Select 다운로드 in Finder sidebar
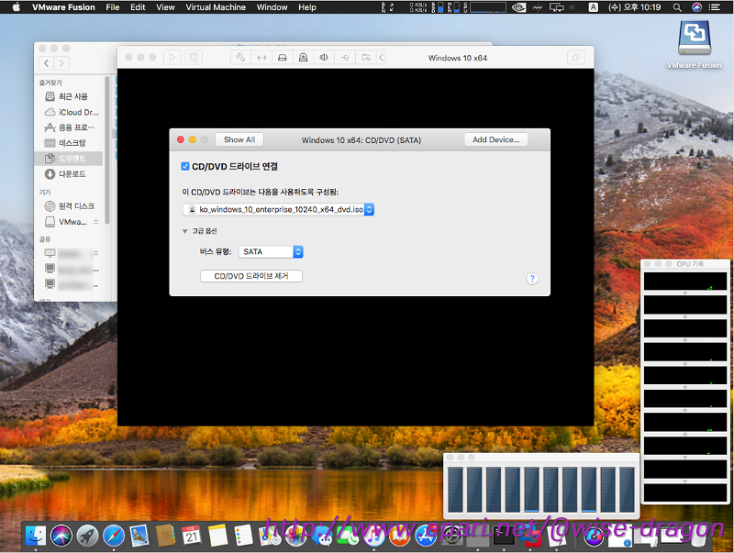The image size is (734, 553). coord(68,174)
